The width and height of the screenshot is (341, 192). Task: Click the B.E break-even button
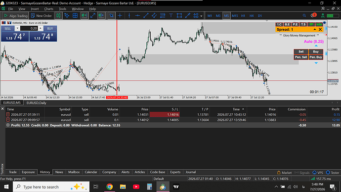click(x=287, y=24)
